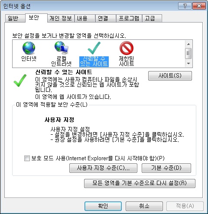The width and height of the screenshot is (208, 214).
Task: Click the help question mark button
Action: [x=185, y=6]
